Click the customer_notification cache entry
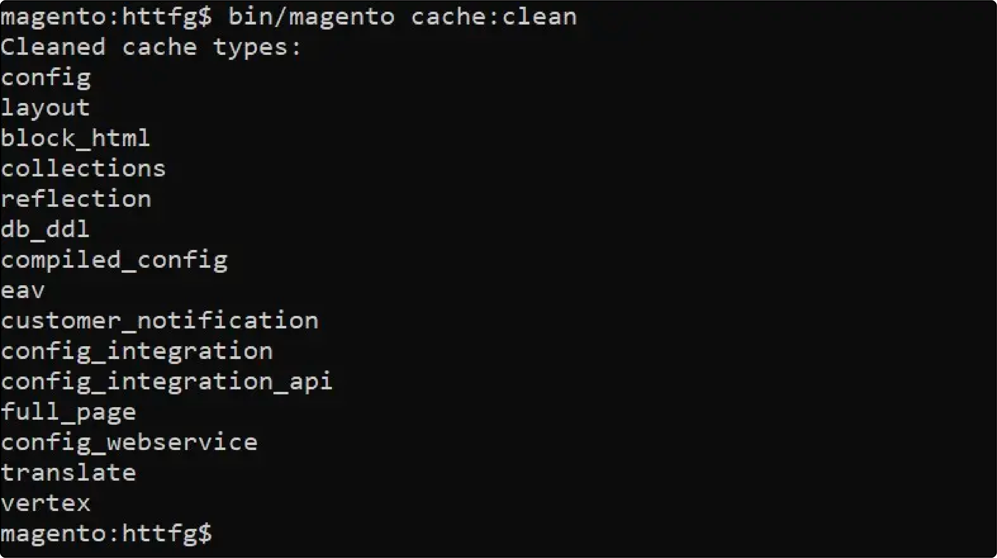 pos(159,320)
